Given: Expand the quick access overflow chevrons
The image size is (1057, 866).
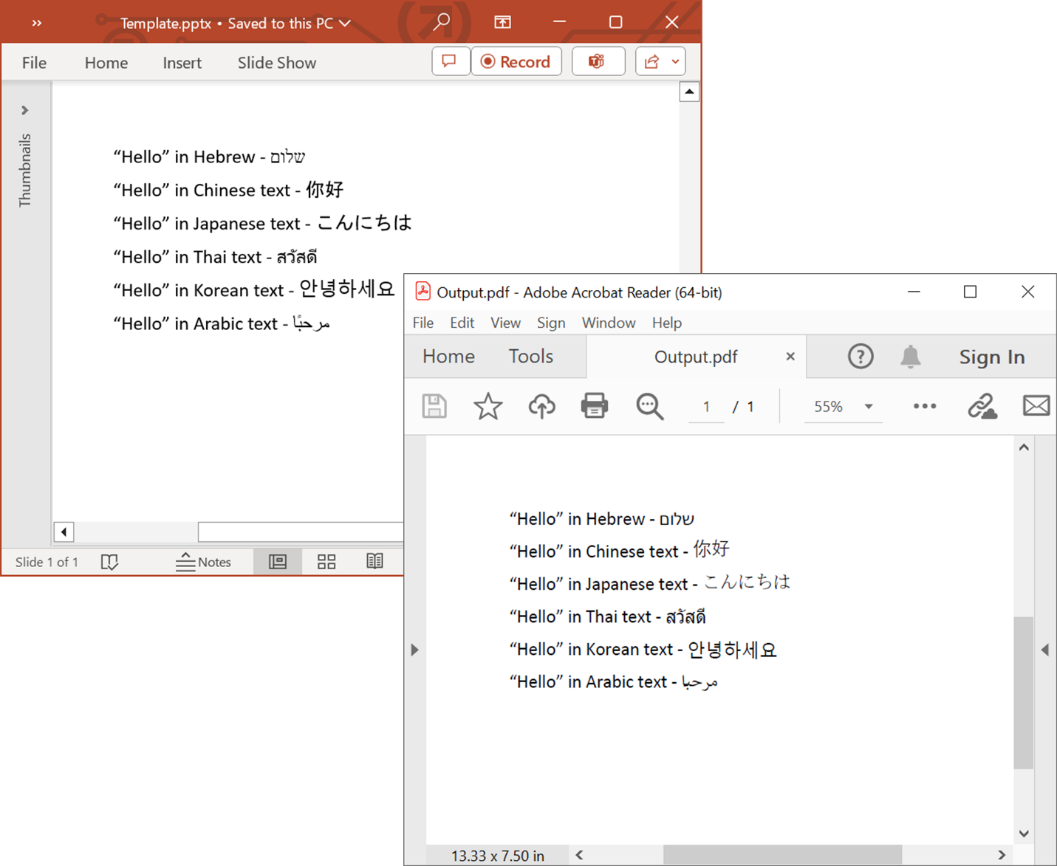Looking at the screenshot, I should (x=36, y=23).
